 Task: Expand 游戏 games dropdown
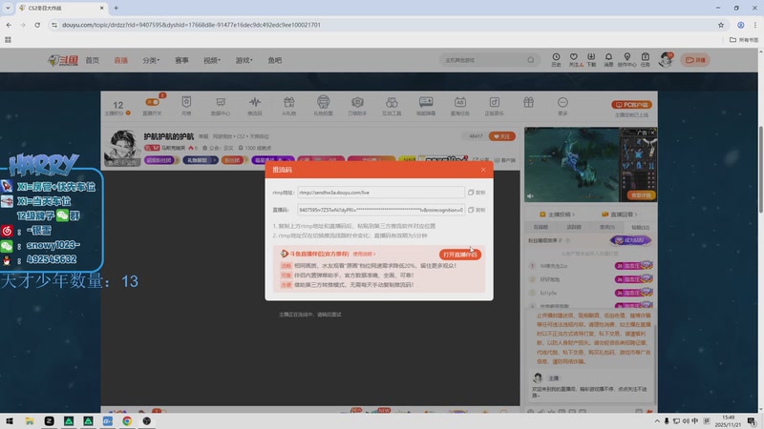(244, 60)
